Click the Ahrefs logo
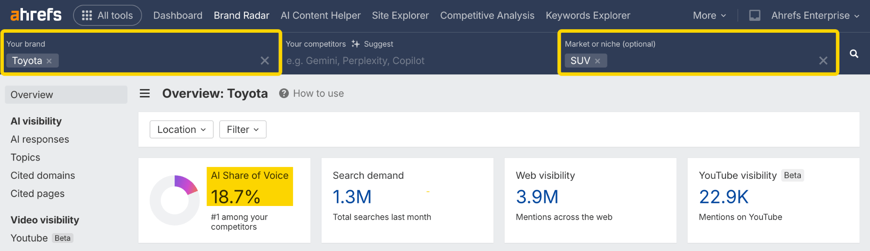The image size is (870, 251). [x=36, y=15]
